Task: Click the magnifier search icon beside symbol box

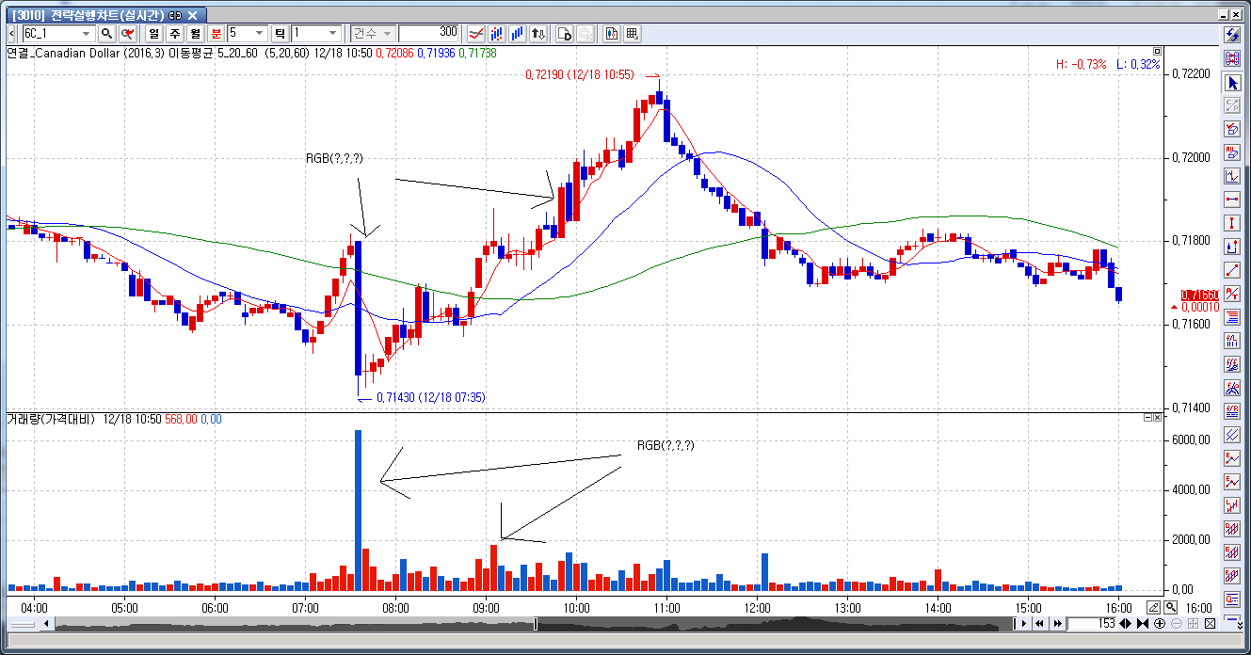Action: [x=106, y=34]
